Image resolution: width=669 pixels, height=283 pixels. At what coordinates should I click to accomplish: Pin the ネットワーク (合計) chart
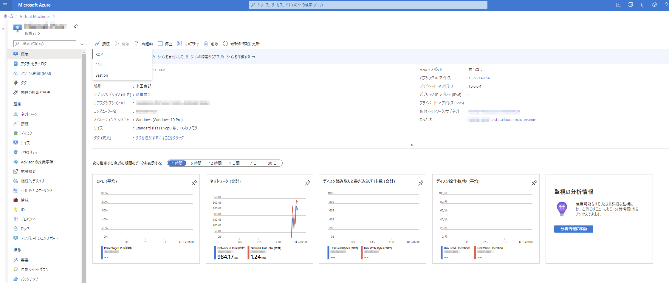(x=308, y=183)
